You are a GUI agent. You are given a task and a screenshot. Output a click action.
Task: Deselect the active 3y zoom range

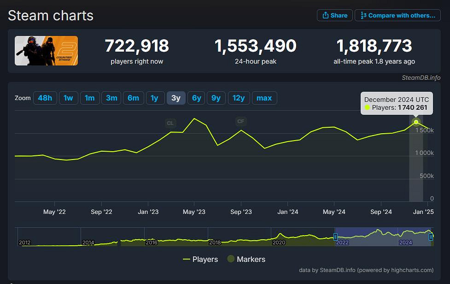(176, 98)
